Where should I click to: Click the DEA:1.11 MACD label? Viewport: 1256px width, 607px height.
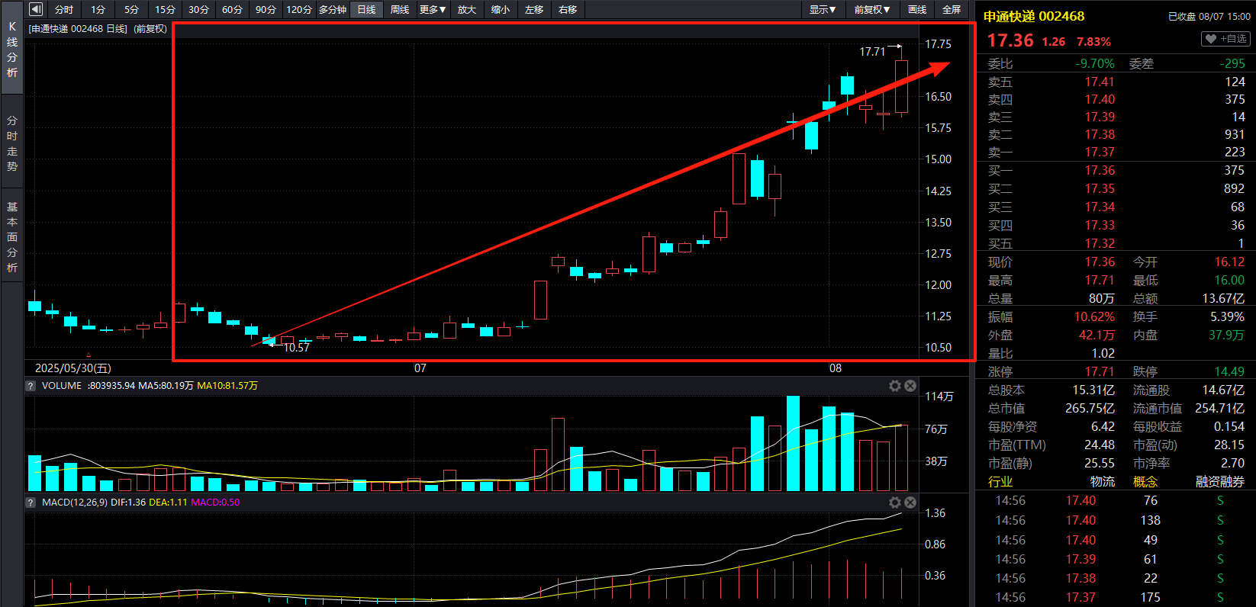point(168,503)
